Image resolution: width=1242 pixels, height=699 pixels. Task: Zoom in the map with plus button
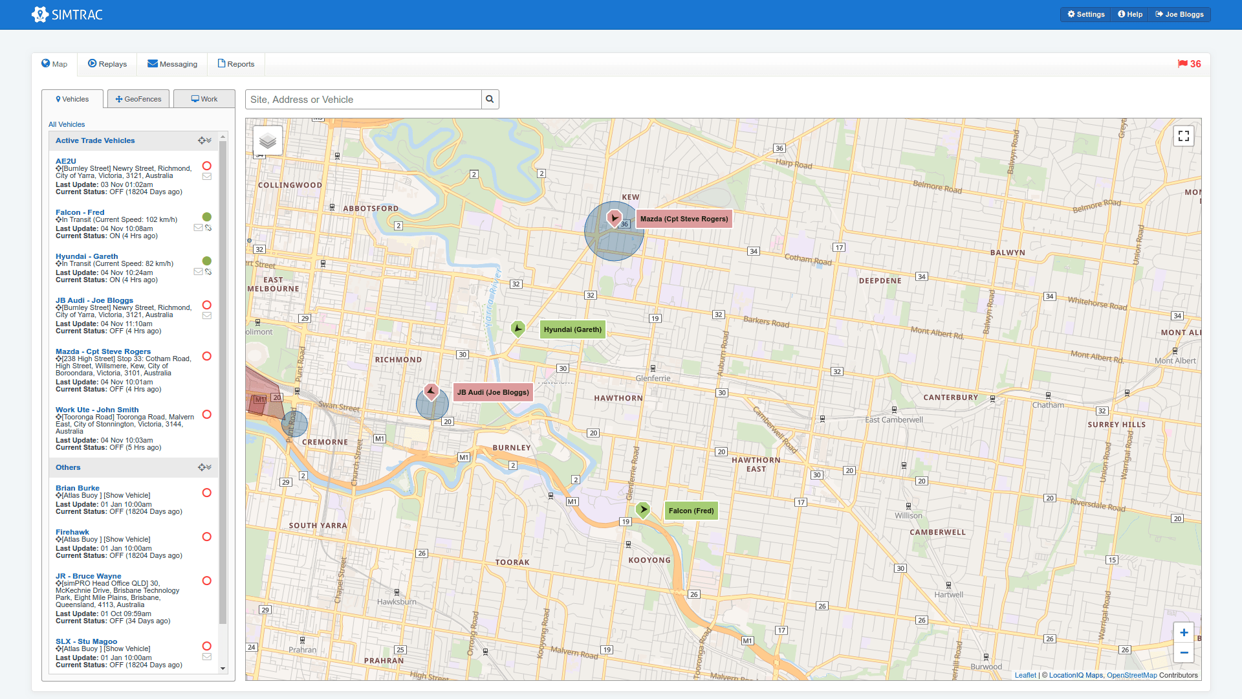(1184, 633)
